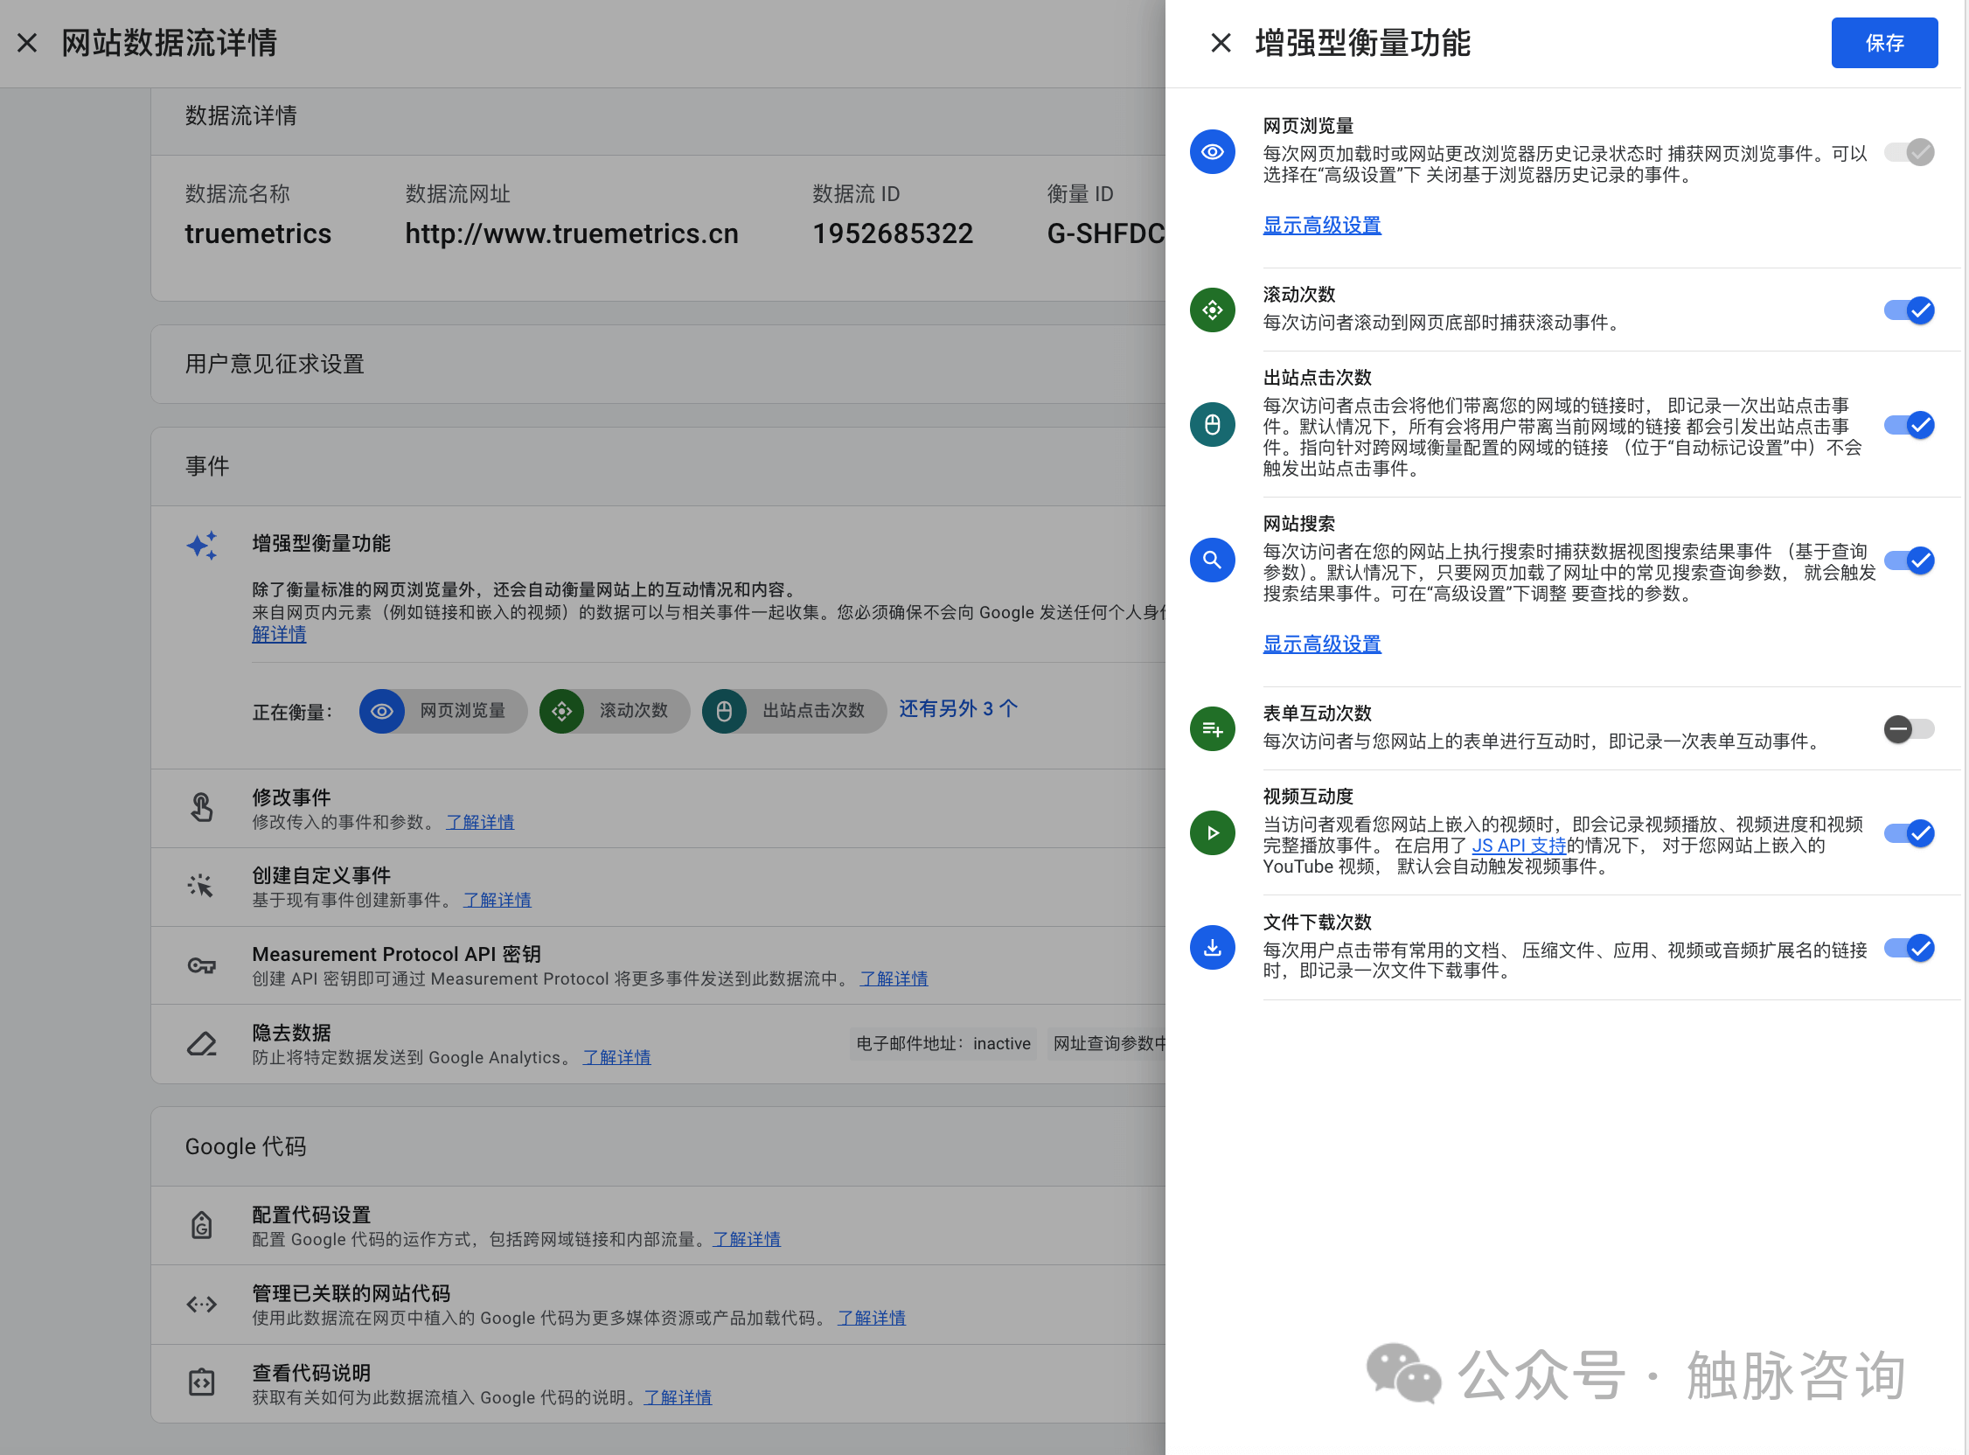Turn off the 网站搜索 switch
This screenshot has width=1969, height=1455.
point(1909,560)
